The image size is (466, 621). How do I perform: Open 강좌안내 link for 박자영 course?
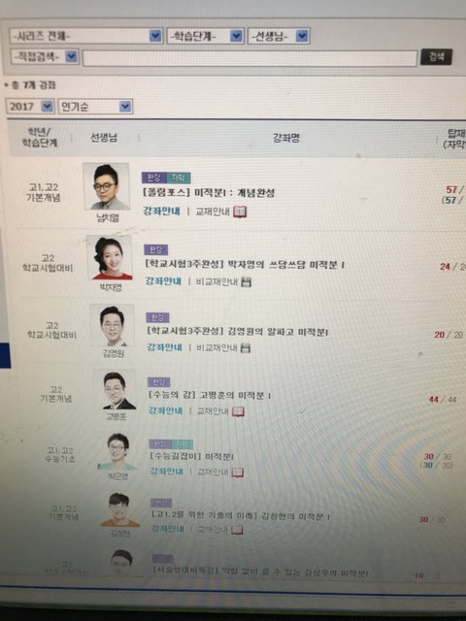163,281
